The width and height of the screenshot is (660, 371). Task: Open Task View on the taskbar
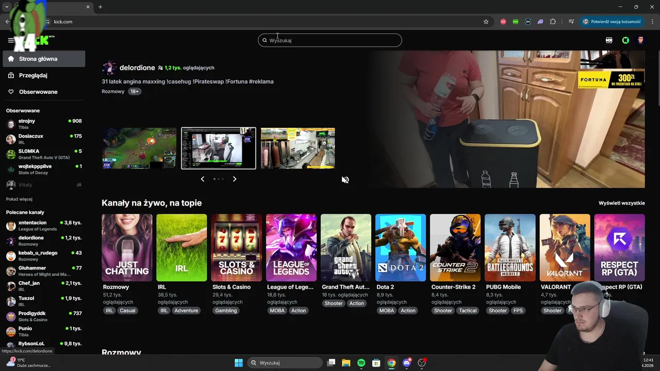[332, 363]
